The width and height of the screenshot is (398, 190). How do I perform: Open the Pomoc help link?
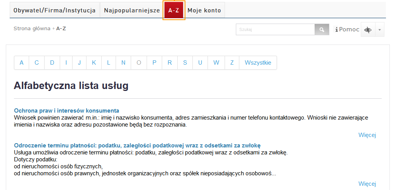pyautogui.click(x=347, y=29)
